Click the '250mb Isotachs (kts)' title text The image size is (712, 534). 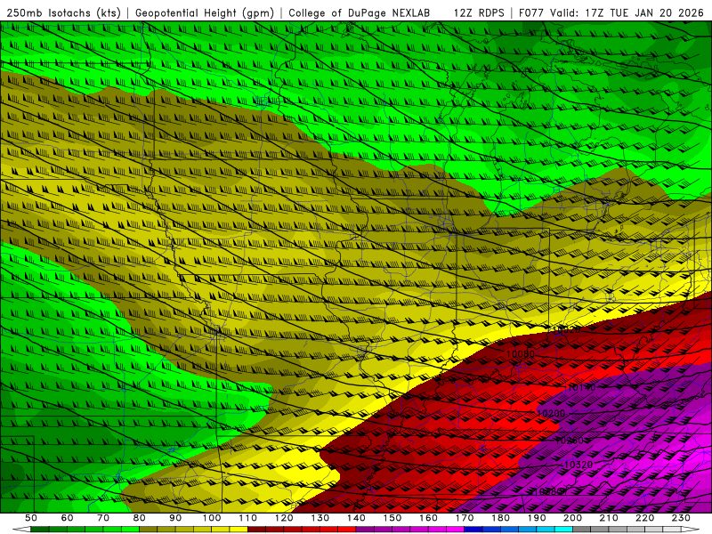[63, 12]
